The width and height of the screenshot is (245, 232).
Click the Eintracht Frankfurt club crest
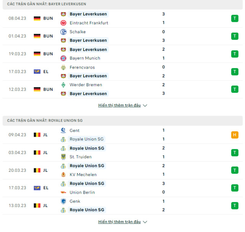coord(63,23)
